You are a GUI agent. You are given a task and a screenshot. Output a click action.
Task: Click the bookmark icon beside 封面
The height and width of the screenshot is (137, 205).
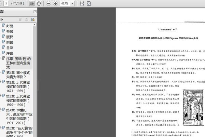3,26
